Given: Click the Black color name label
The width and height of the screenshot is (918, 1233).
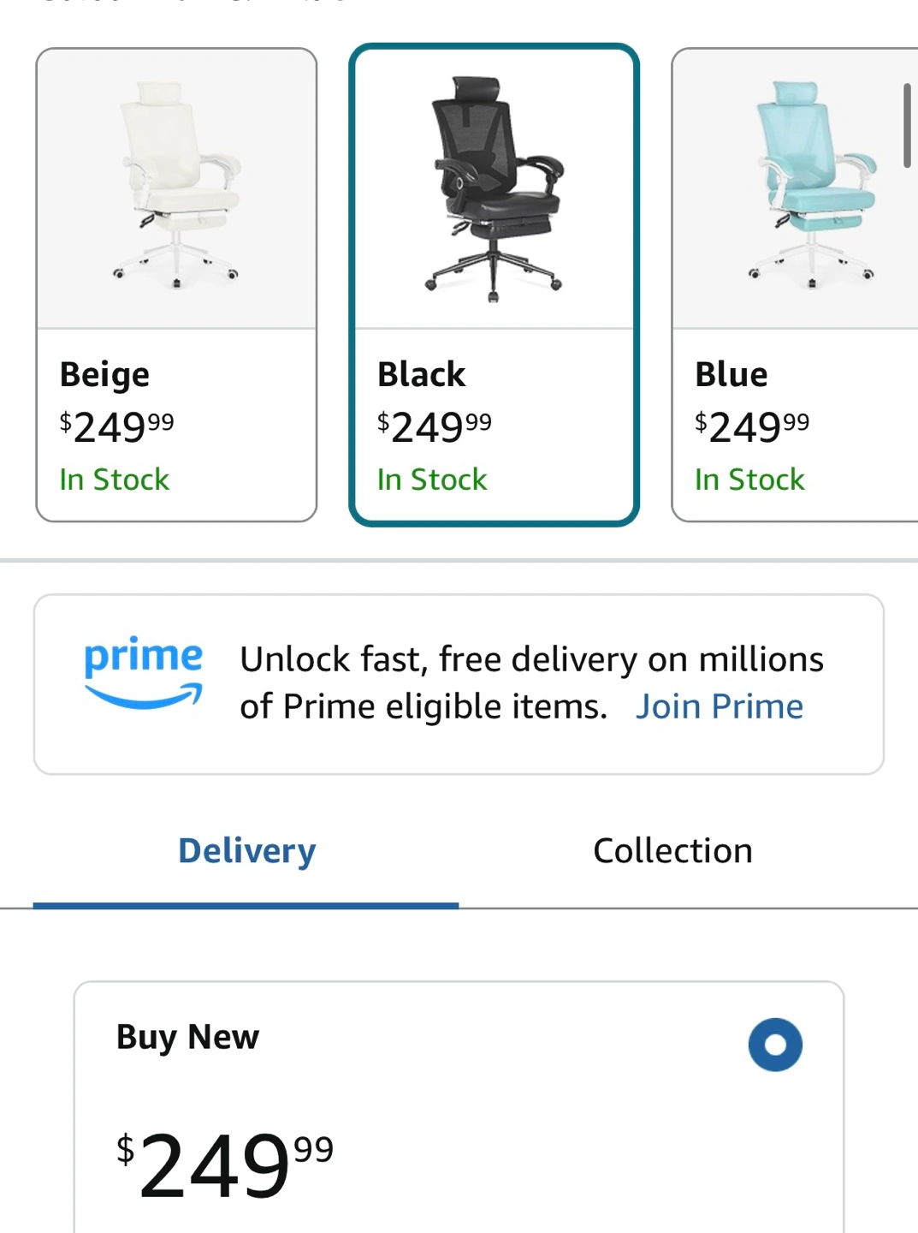Looking at the screenshot, I should point(422,375).
